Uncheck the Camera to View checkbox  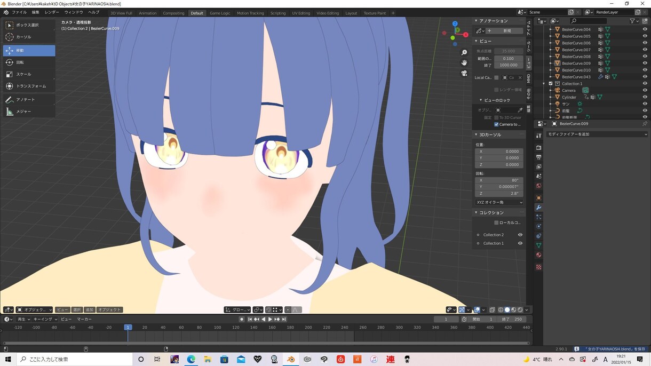point(496,124)
